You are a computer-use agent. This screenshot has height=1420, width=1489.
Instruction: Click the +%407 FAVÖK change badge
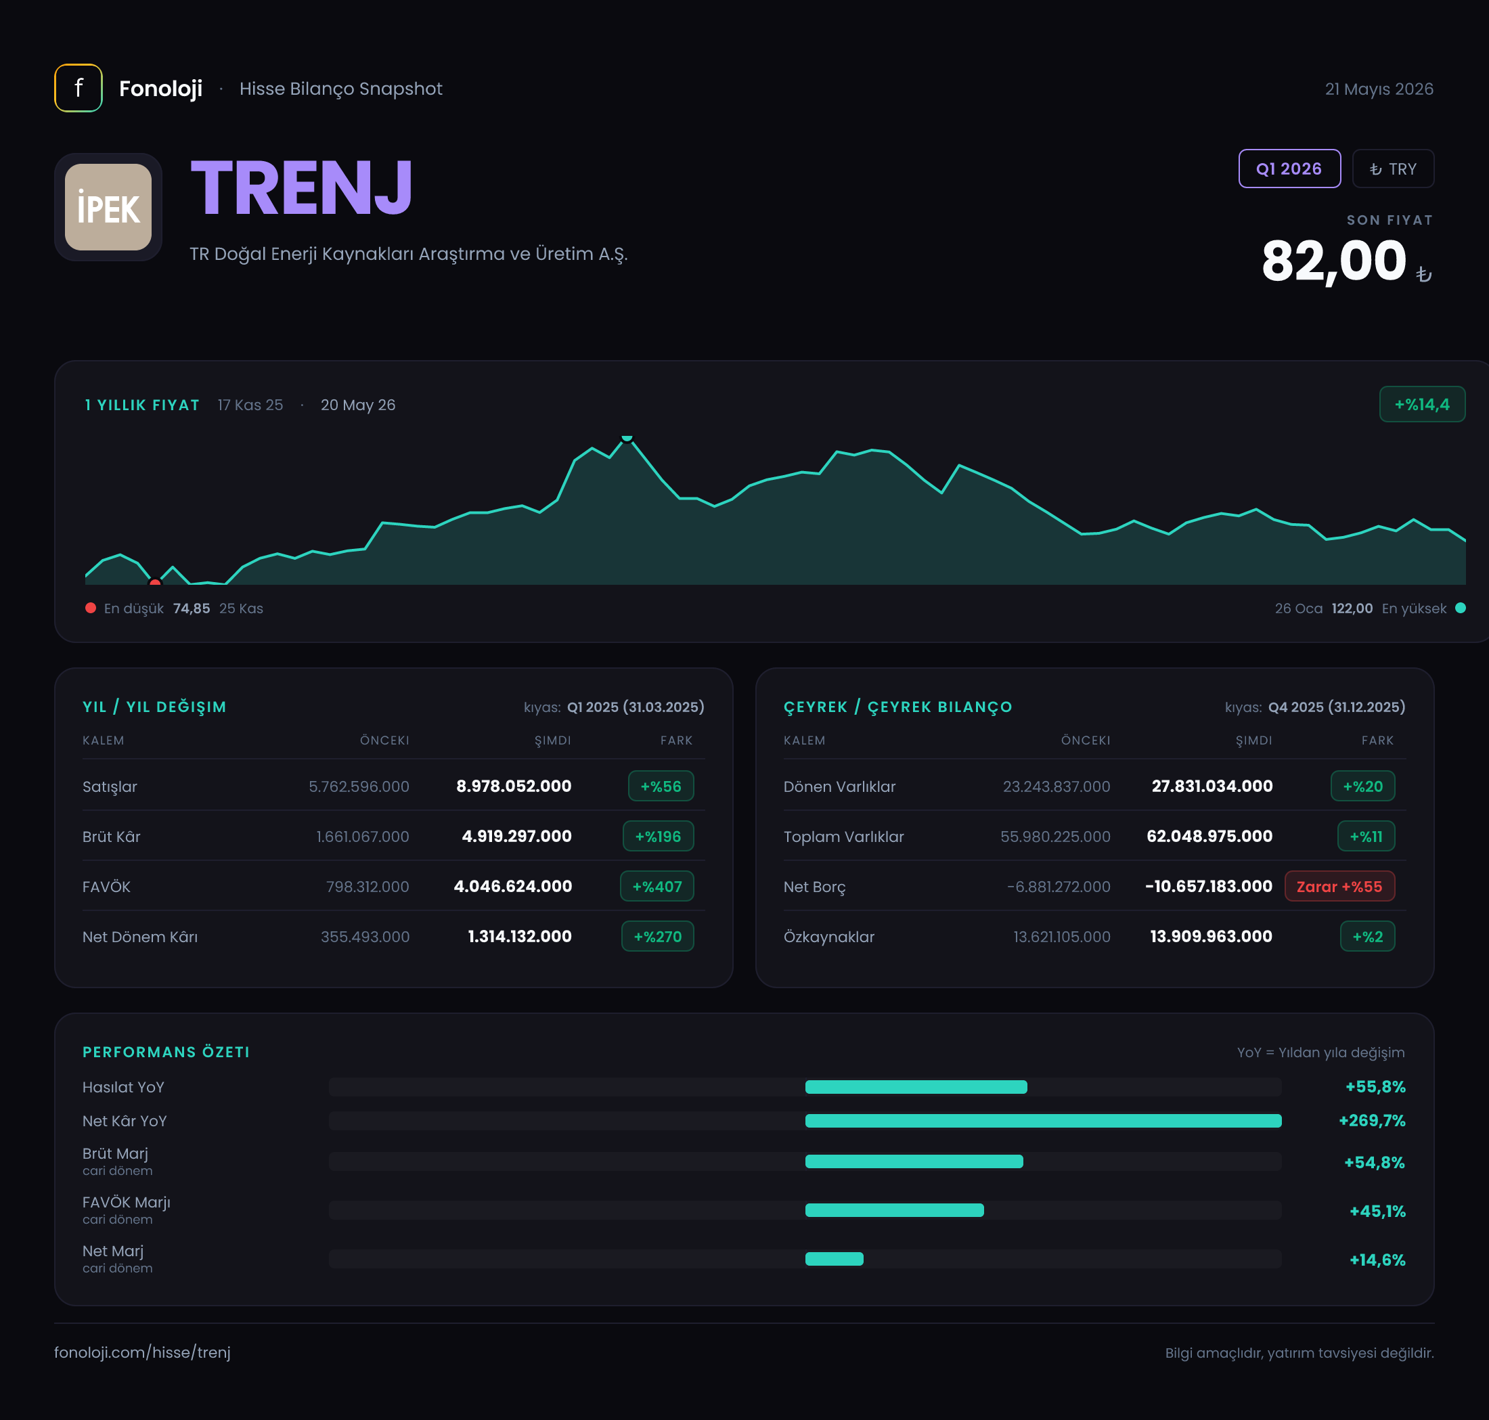tap(657, 885)
